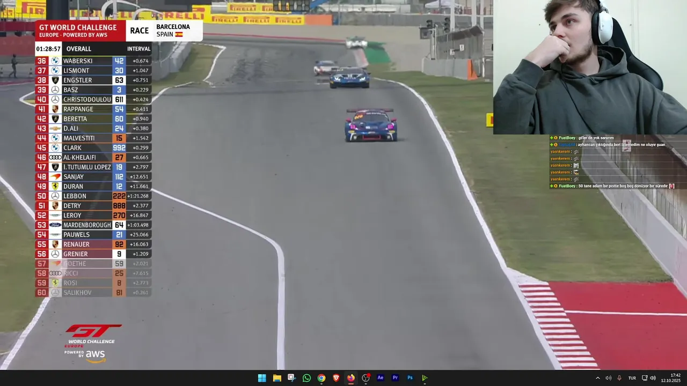Image resolution: width=687 pixels, height=386 pixels.
Task: Click the Ferrari logo beside DURAN
Action: pyautogui.click(x=55, y=186)
